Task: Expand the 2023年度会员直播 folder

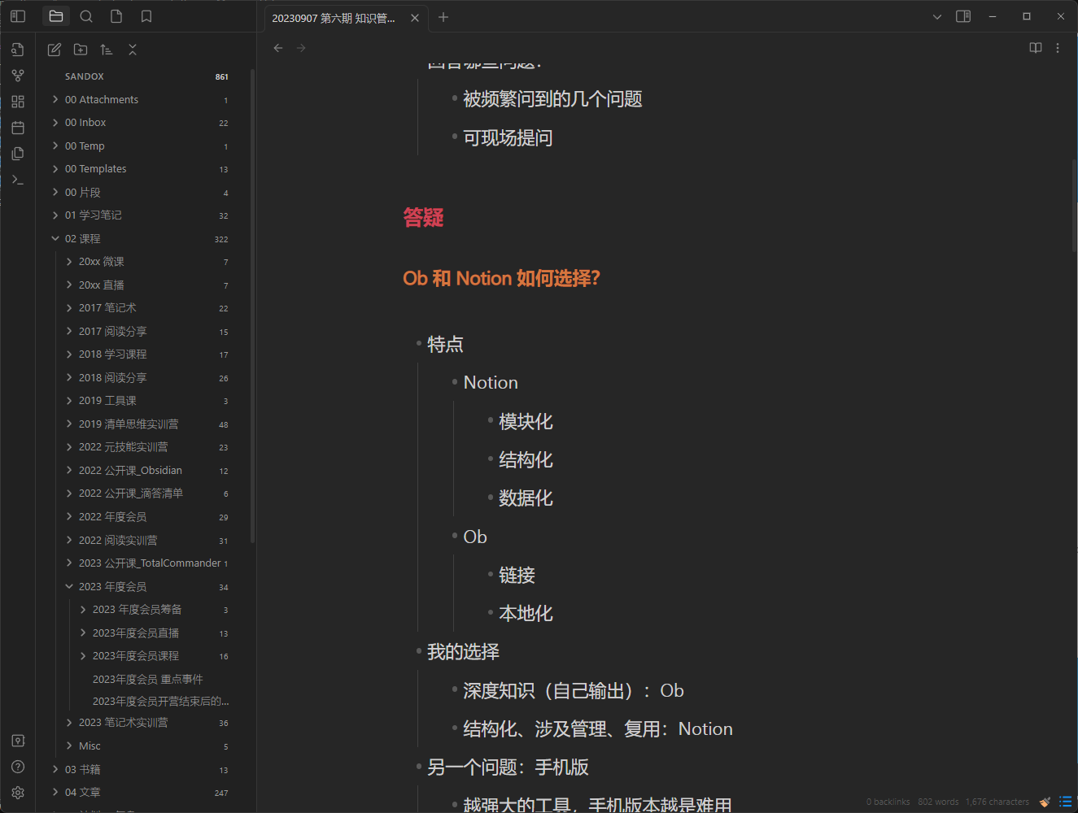Action: click(x=83, y=633)
